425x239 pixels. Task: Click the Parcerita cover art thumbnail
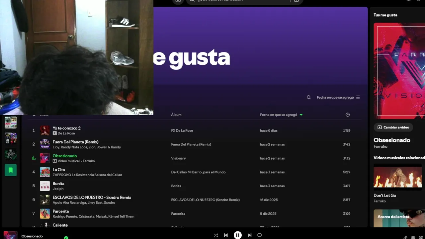(x=45, y=214)
